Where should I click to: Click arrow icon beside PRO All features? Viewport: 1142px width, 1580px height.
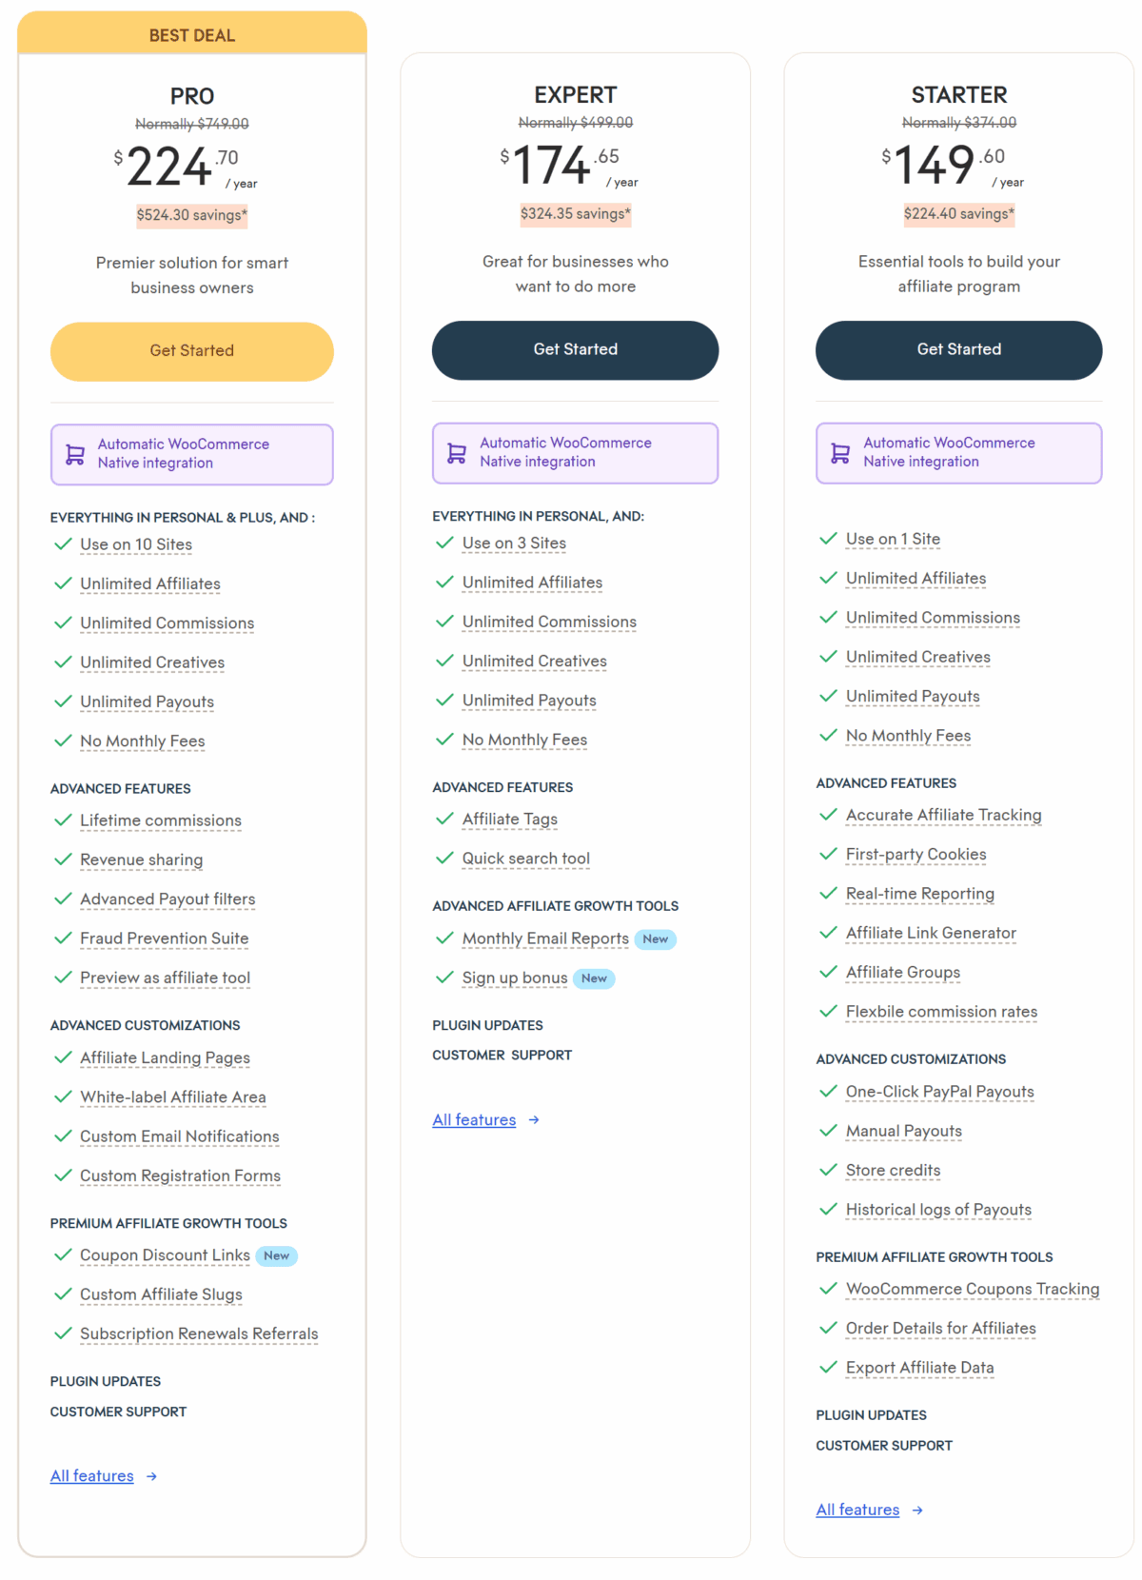point(151,1476)
